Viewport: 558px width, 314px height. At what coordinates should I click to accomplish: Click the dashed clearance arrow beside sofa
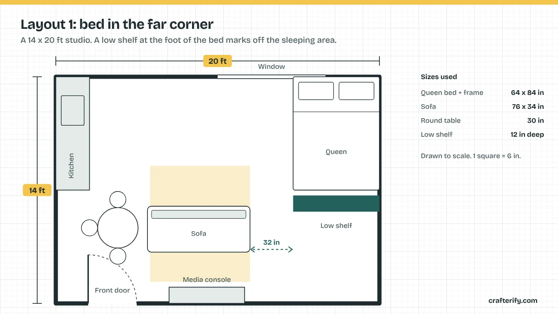[x=272, y=250]
